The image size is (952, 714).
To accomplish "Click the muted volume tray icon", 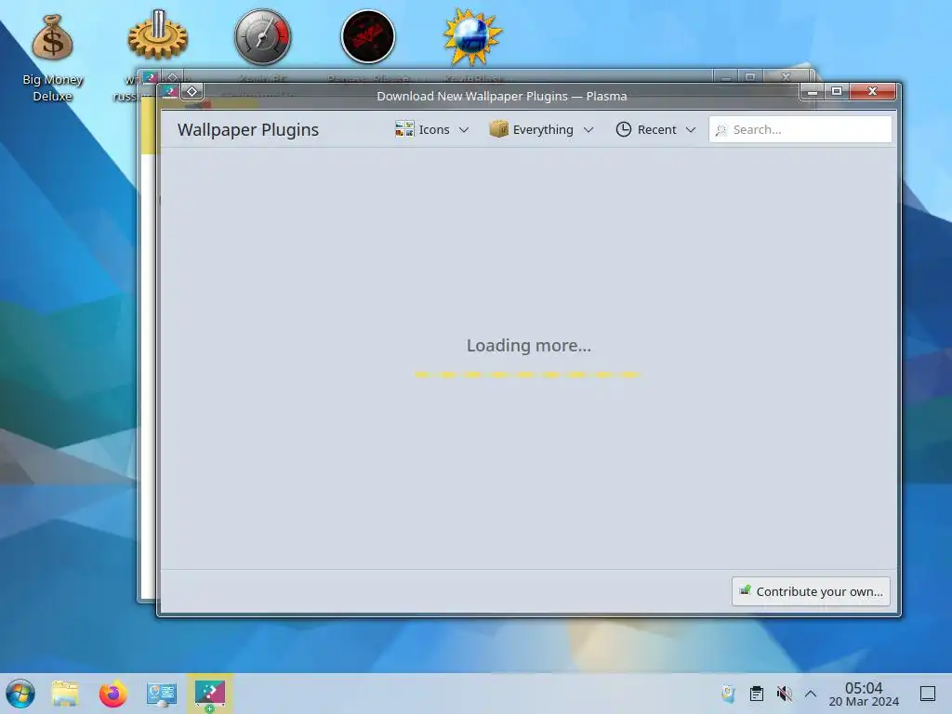I will [x=785, y=694].
